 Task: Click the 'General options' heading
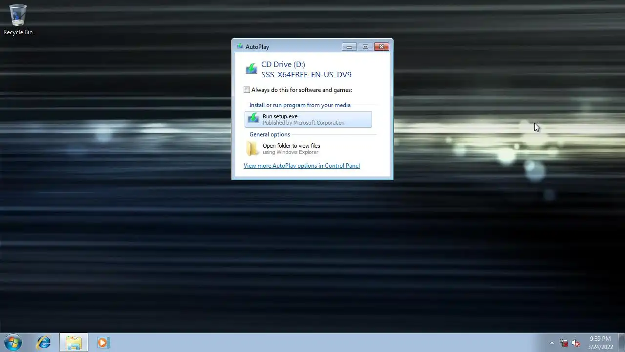pyautogui.click(x=270, y=134)
